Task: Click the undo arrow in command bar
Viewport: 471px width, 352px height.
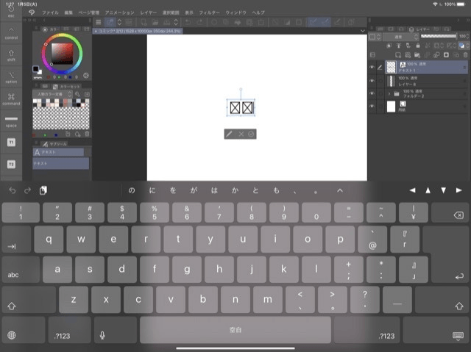Action: click(x=188, y=22)
